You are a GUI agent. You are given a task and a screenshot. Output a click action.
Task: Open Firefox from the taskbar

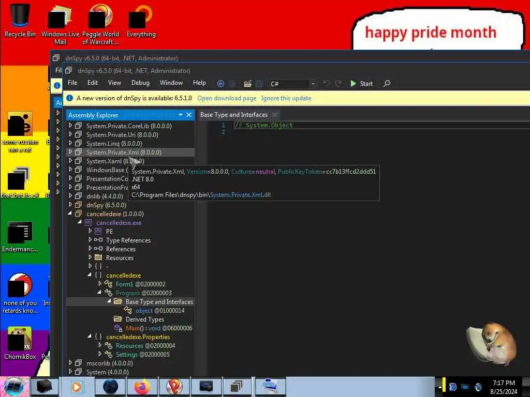pos(142,387)
